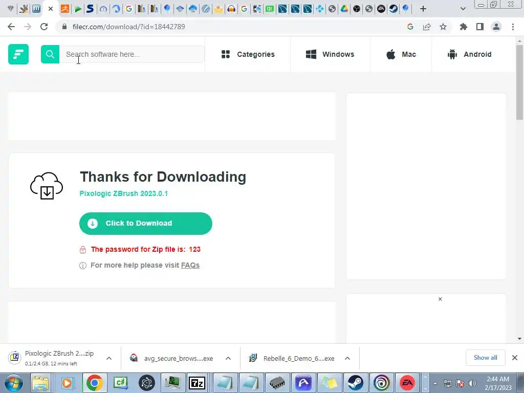Switch to the green Qt tab

[x=269, y=9]
